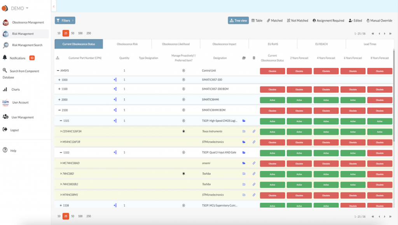The height and width of the screenshot is (225, 398).
Task: Open Obsolescence Management from sidebar icon
Action: 6,22
